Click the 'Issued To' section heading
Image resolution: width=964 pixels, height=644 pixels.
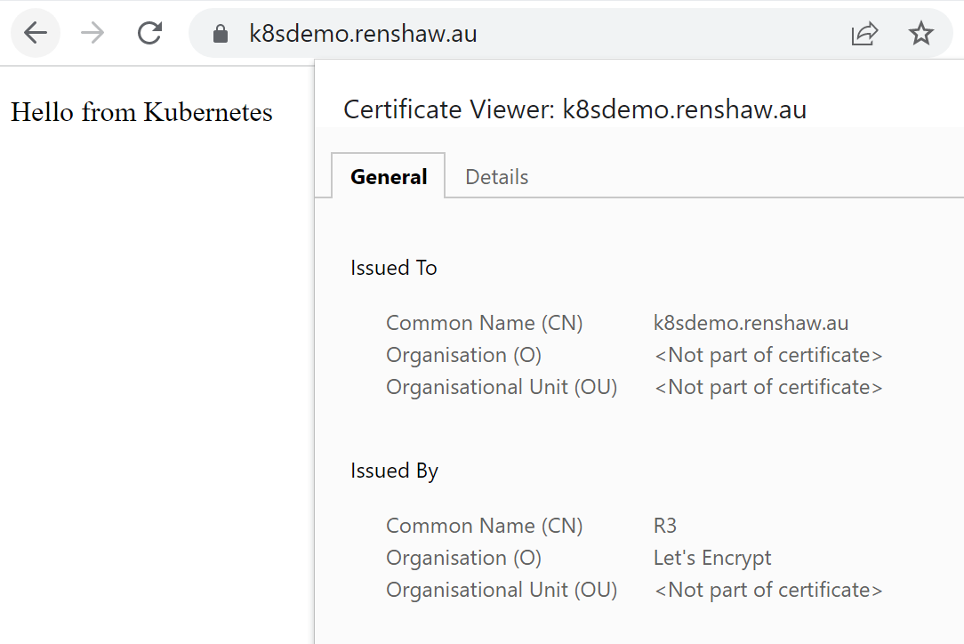[394, 268]
